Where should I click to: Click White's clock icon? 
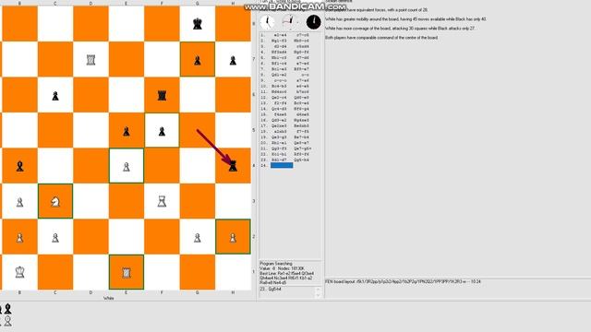267,22
